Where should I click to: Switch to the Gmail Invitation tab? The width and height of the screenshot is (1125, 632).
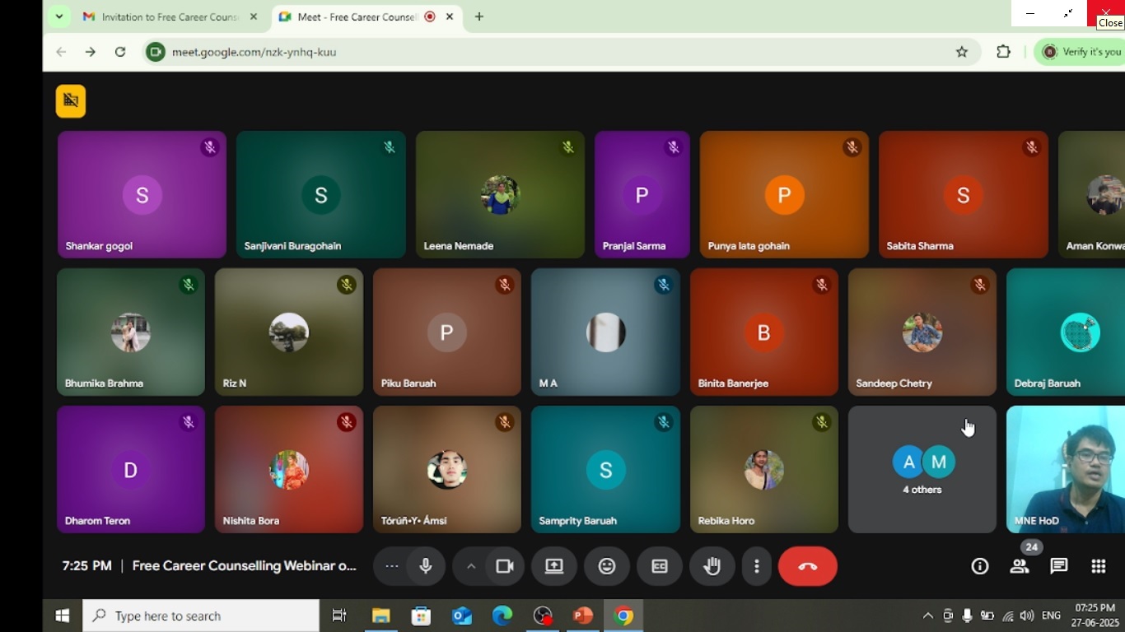click(169, 16)
